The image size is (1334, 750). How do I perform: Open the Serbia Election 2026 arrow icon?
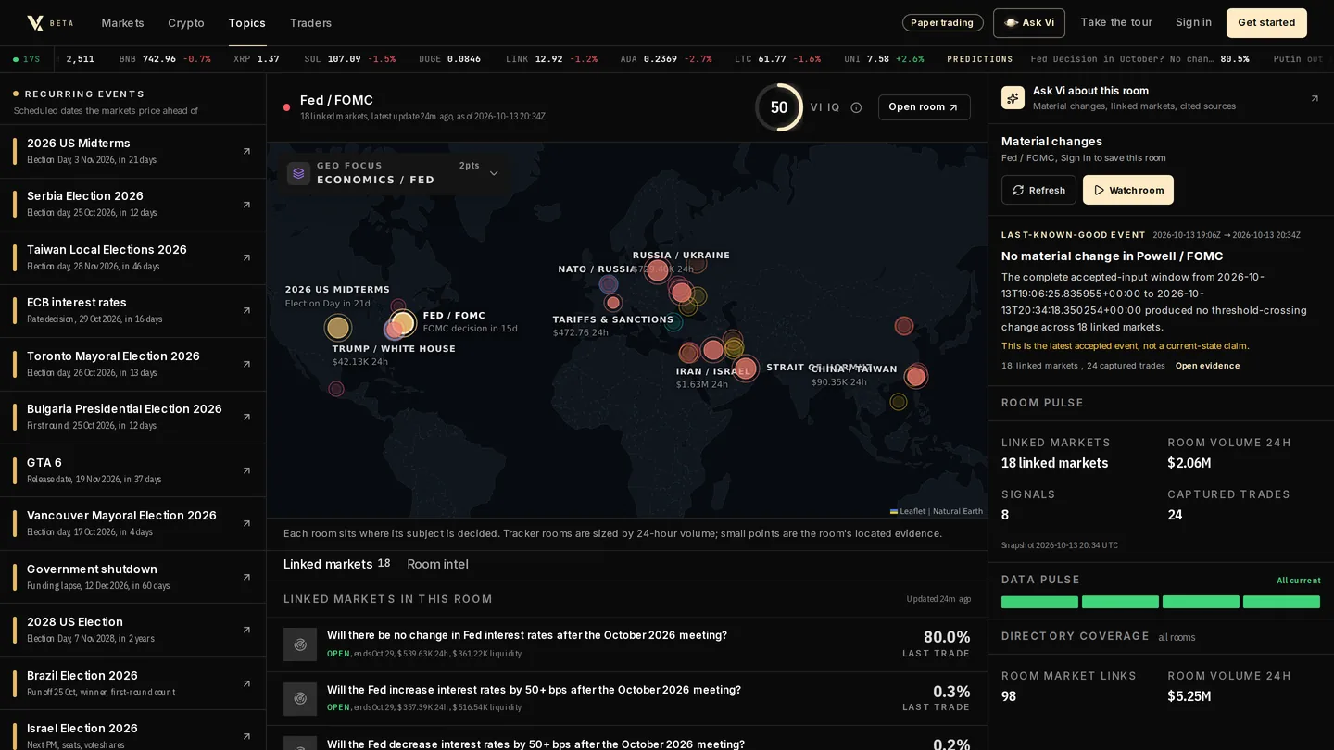coord(246,205)
